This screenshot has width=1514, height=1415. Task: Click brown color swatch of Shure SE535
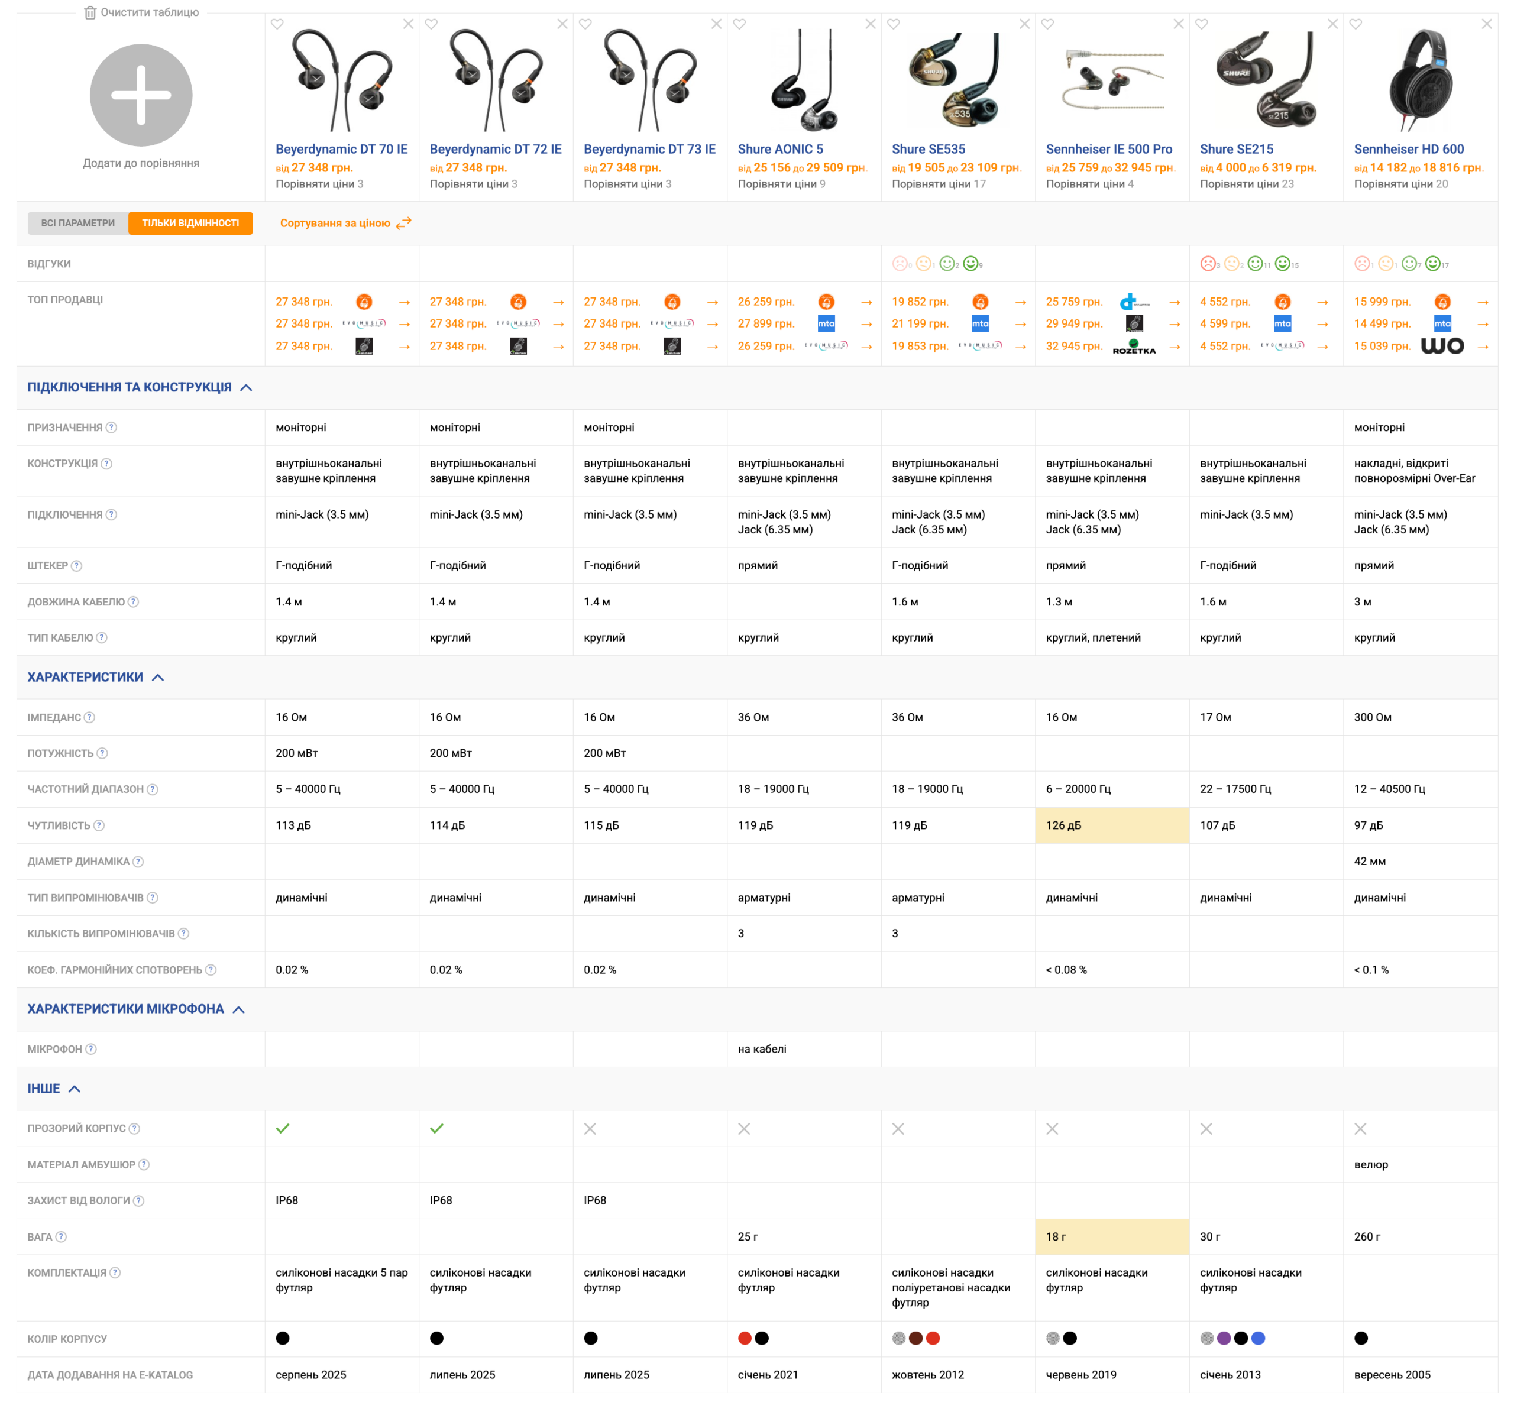(915, 1338)
